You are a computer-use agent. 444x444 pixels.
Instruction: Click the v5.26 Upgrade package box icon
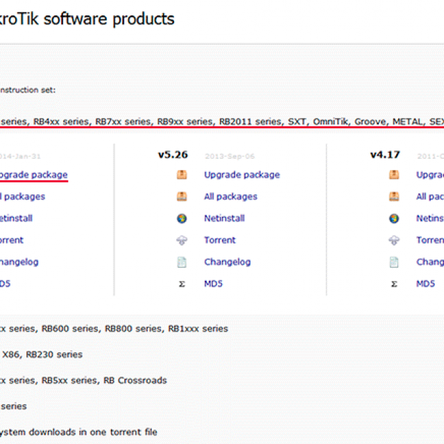coord(182,175)
